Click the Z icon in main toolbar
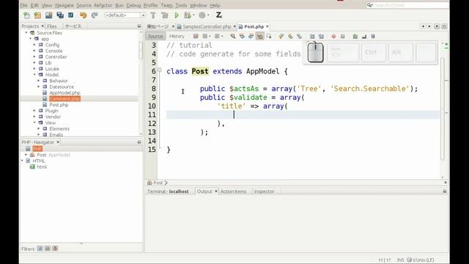The width and height of the screenshot is (469, 264). tap(218, 15)
